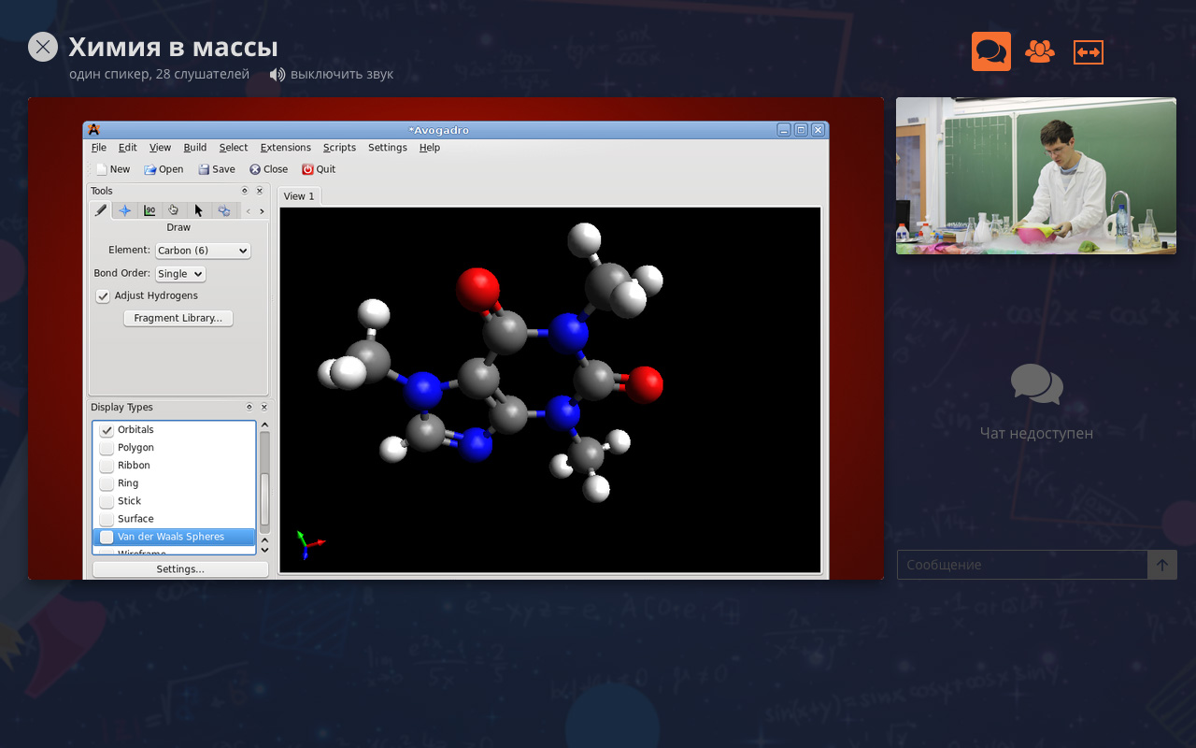Close the Display Types panel

(x=263, y=408)
